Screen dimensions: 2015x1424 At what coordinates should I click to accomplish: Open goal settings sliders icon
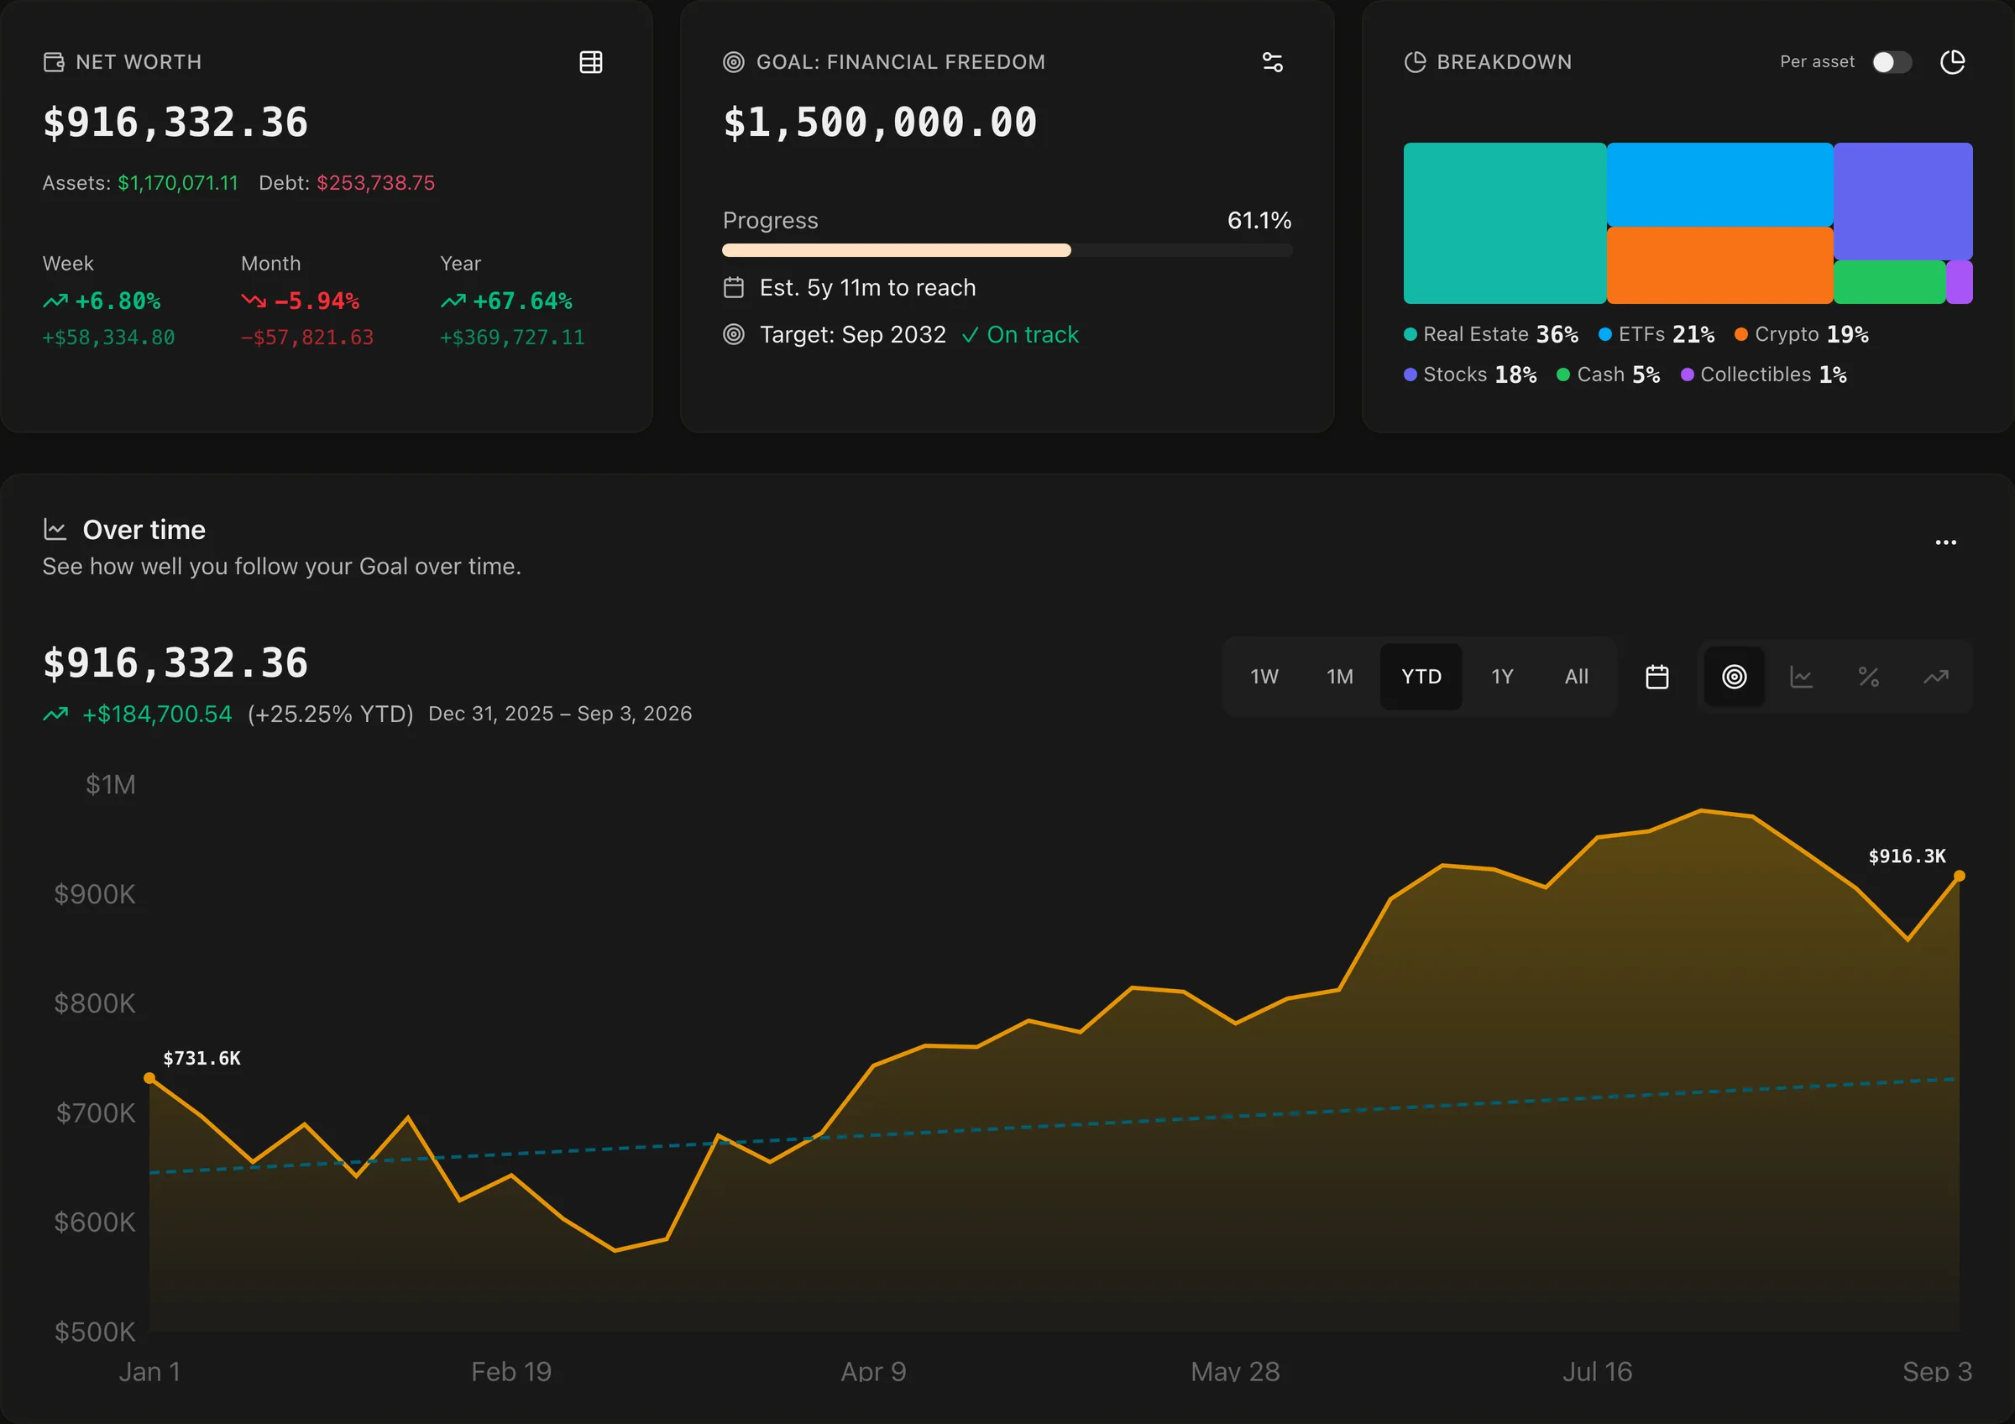(x=1273, y=62)
